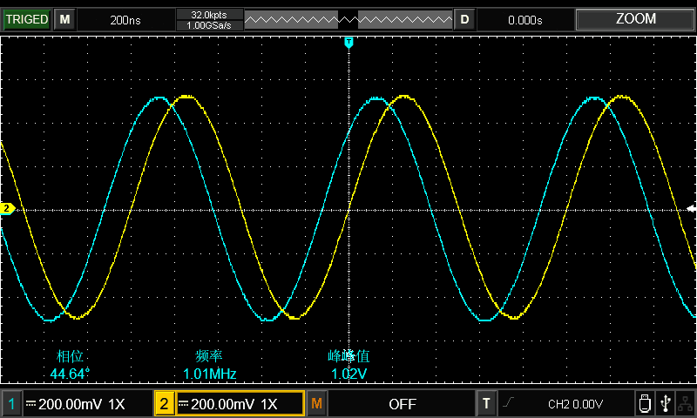Click the D delay icon
The image size is (697, 418).
pos(464,19)
